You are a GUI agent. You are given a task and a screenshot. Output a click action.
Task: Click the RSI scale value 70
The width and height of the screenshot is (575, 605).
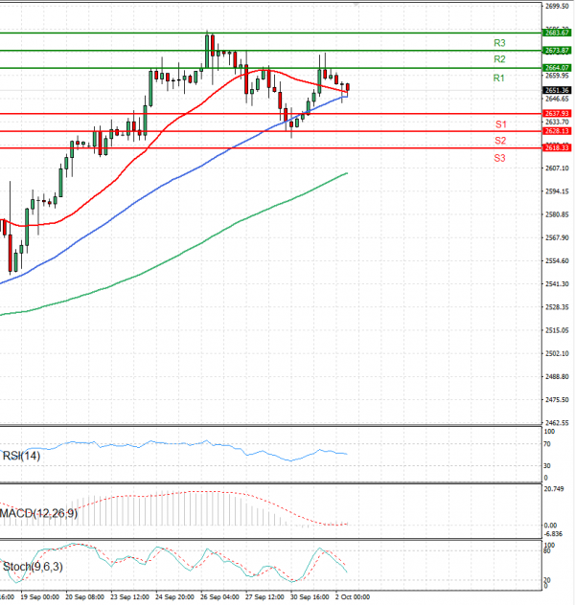(547, 444)
